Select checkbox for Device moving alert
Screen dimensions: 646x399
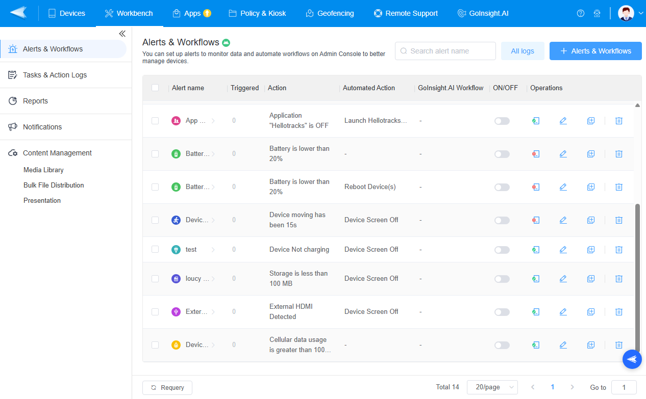click(155, 220)
